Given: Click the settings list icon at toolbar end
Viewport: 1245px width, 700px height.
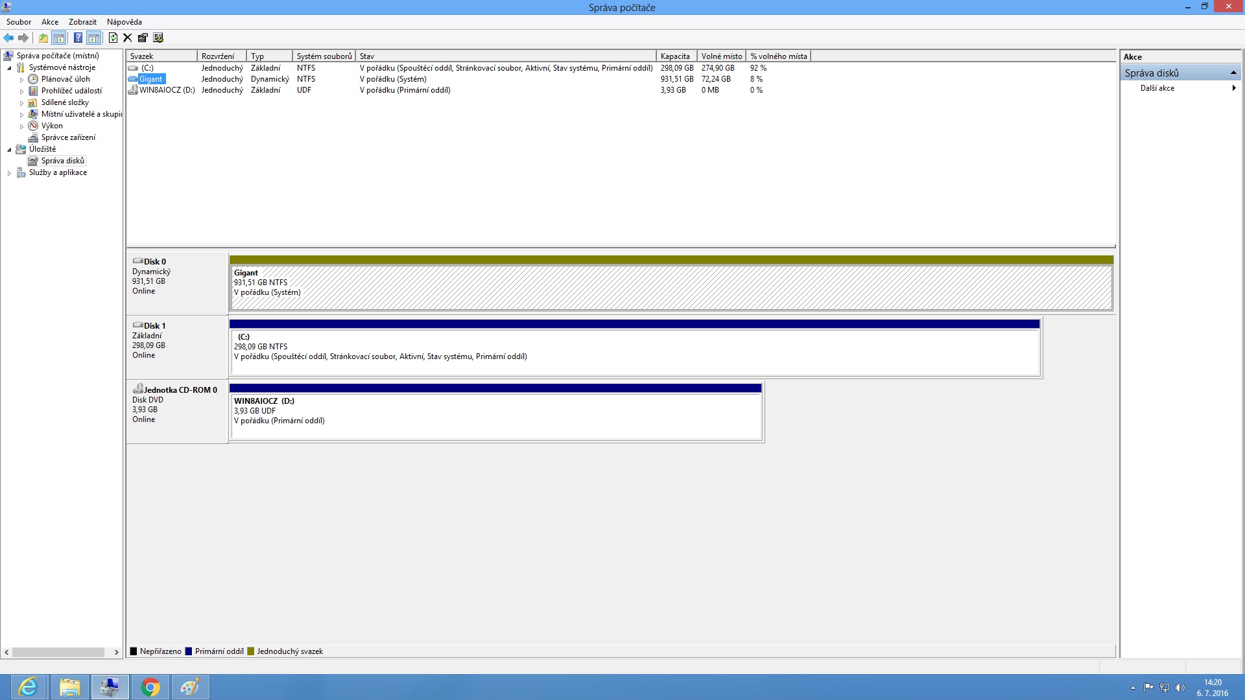Looking at the screenshot, I should 158,38.
